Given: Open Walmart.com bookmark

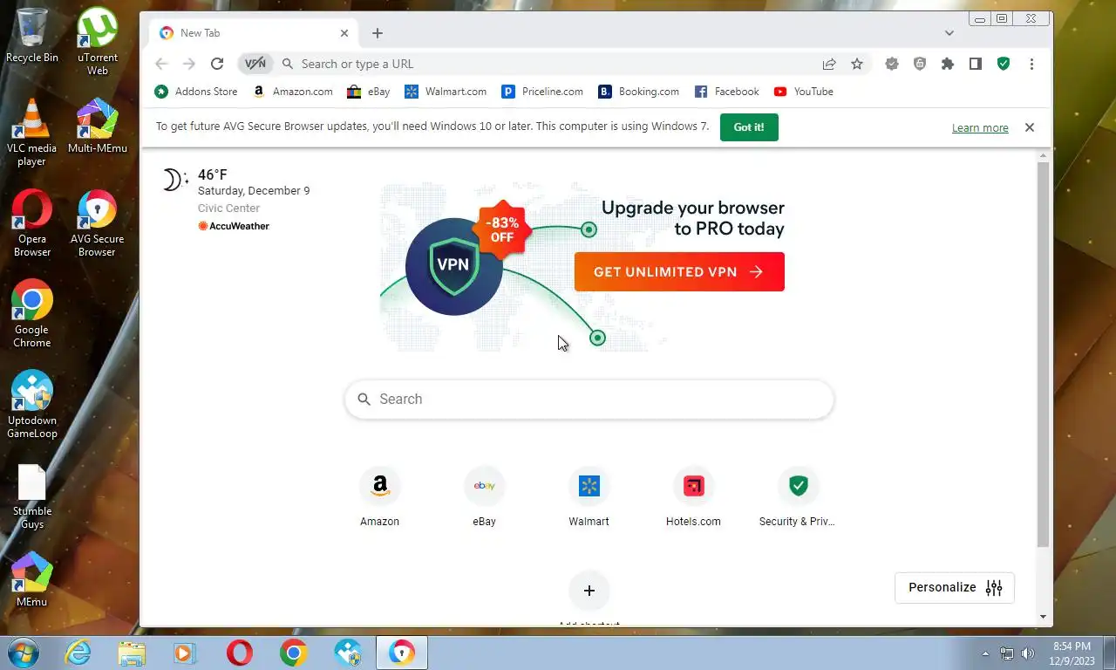Looking at the screenshot, I should tap(446, 92).
